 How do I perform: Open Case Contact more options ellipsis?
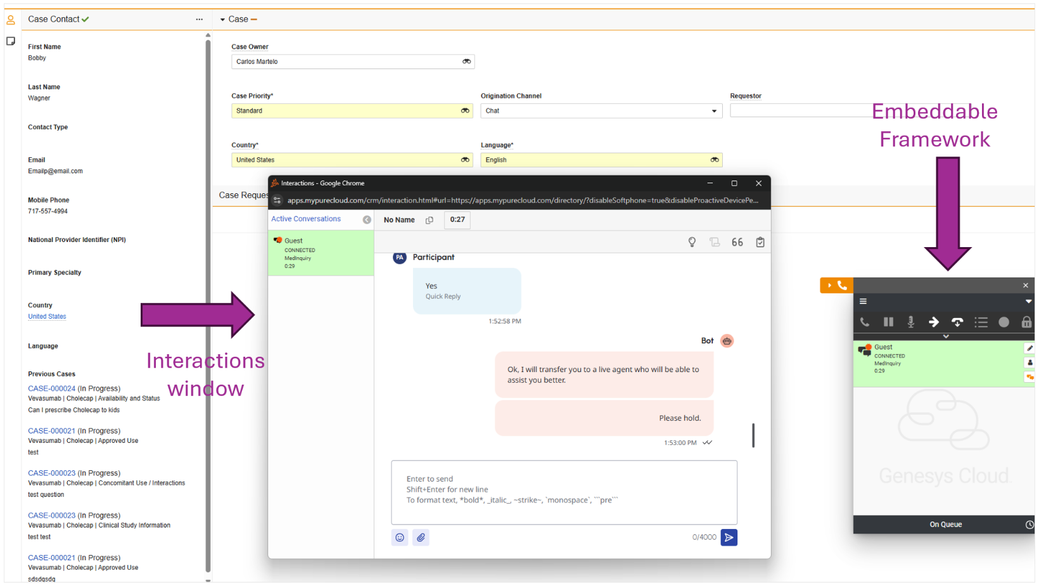pos(200,20)
